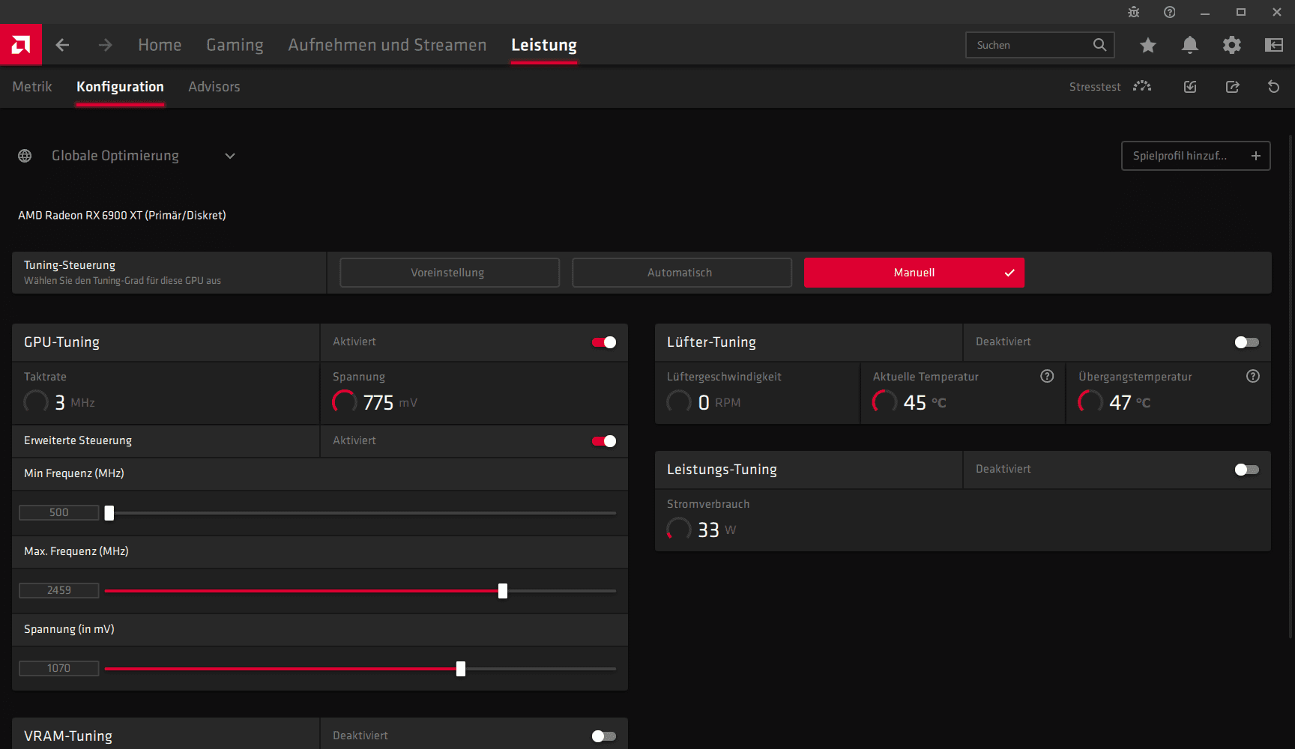Screen dimensions: 1295x749
Task: Click the Spannung 775 mV readout
Action: [x=375, y=402]
